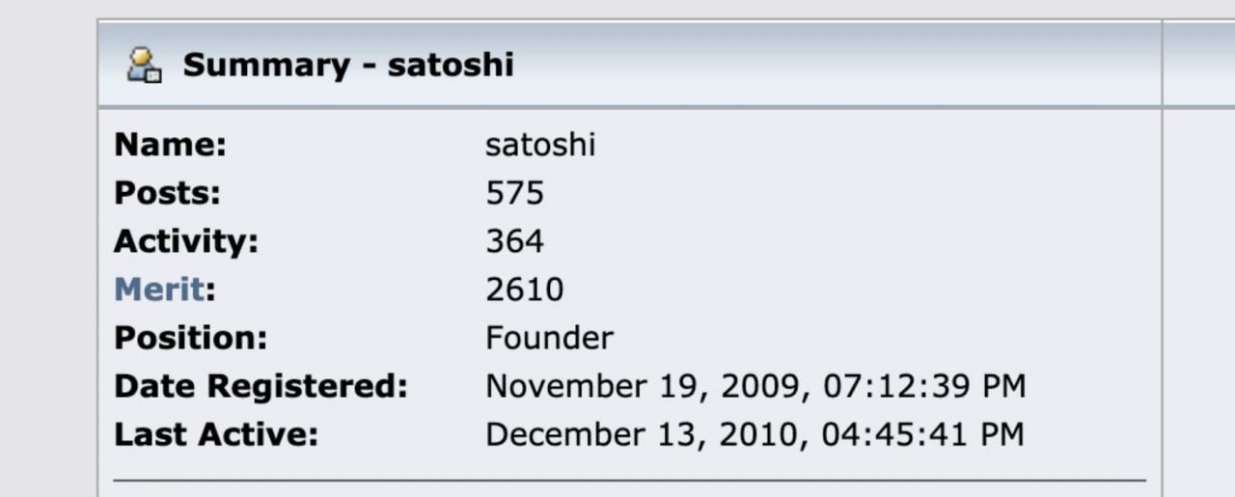The height and width of the screenshot is (497, 1235).
Task: Click the registration time 07:12:39 PM
Action: coord(923,386)
